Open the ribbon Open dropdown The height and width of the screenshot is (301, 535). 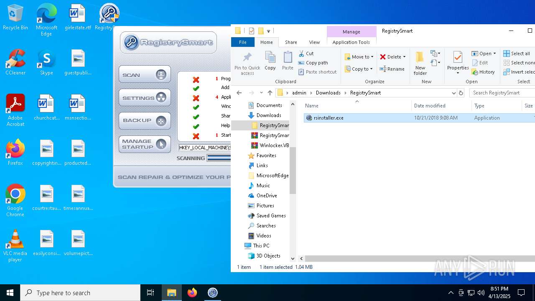click(484, 54)
